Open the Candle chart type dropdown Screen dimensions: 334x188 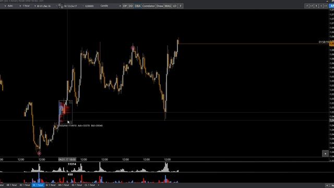110,6
